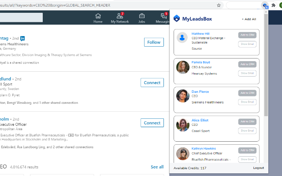Show email for Matthew Hill
The image size is (282, 176).
(x=247, y=44)
